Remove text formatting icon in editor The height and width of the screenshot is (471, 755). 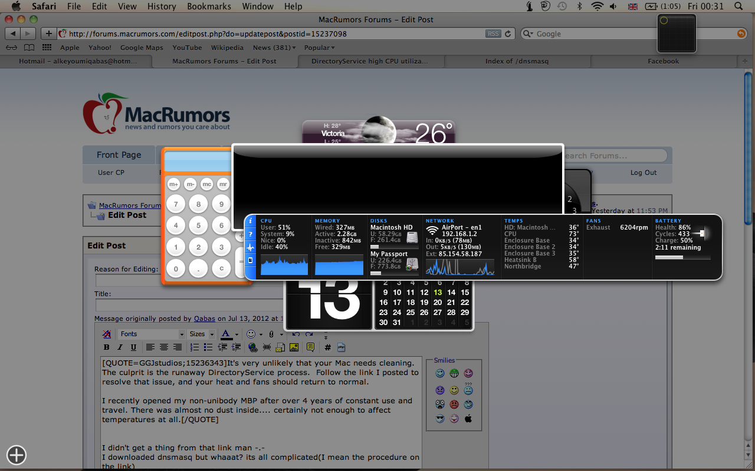[107, 334]
